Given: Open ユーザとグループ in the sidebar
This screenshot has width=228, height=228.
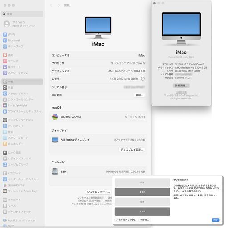Looking at the screenshot, I should [x=22, y=164].
